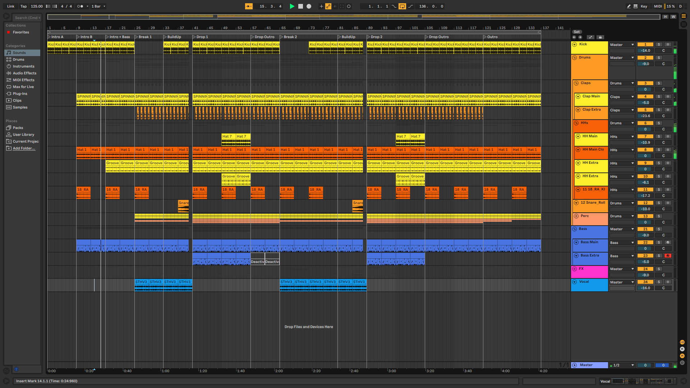690x388 pixels.
Task: Solo the Kick track
Action: (x=659, y=45)
